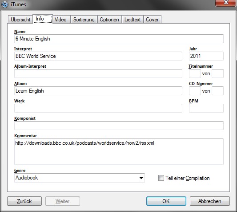Click the BPM input field
The image size is (237, 212).
pyautogui.click(x=206, y=108)
